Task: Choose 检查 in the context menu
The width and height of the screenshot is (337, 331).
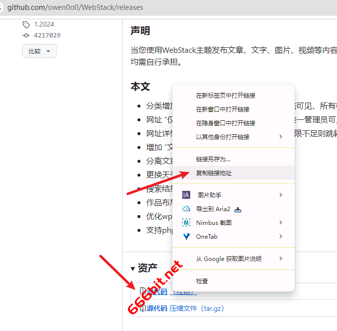Action: point(202,281)
